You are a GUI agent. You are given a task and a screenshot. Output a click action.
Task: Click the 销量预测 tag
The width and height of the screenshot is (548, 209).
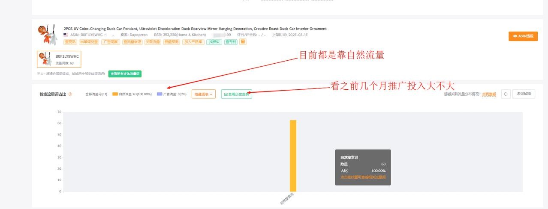tap(171, 42)
